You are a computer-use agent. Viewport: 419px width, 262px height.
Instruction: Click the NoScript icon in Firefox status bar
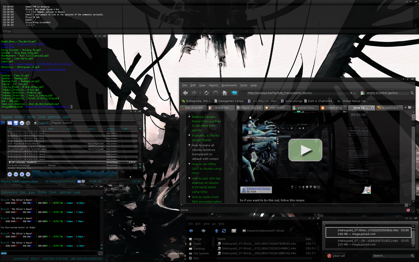click(408, 210)
